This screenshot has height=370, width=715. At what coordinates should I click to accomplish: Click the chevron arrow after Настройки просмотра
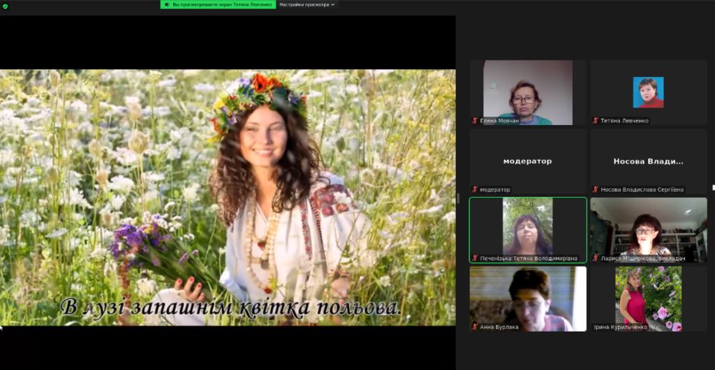(x=333, y=5)
